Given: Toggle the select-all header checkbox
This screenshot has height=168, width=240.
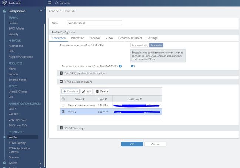Looking at the screenshot, I should click(63, 99).
